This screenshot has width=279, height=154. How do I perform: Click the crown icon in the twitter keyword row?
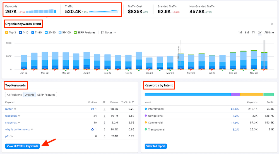92,129
